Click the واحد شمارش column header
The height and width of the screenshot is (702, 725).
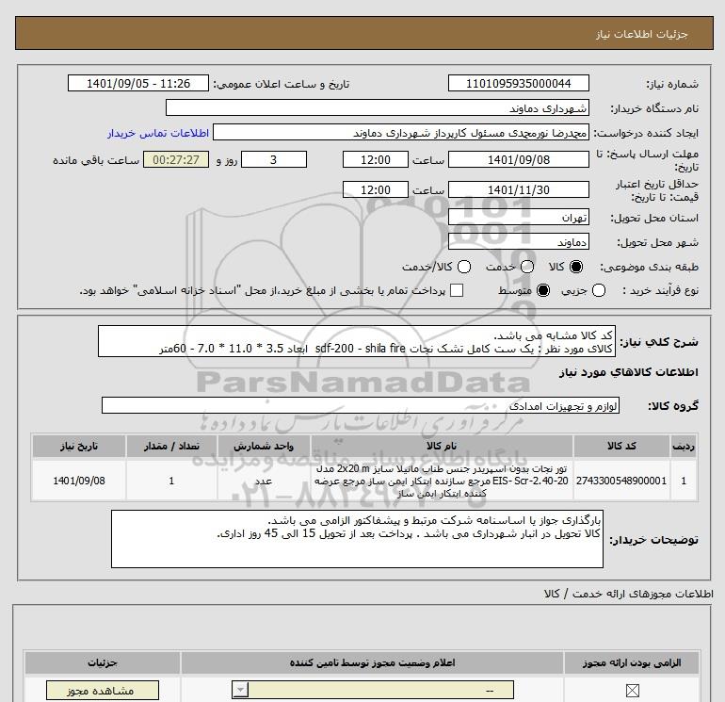[264, 446]
